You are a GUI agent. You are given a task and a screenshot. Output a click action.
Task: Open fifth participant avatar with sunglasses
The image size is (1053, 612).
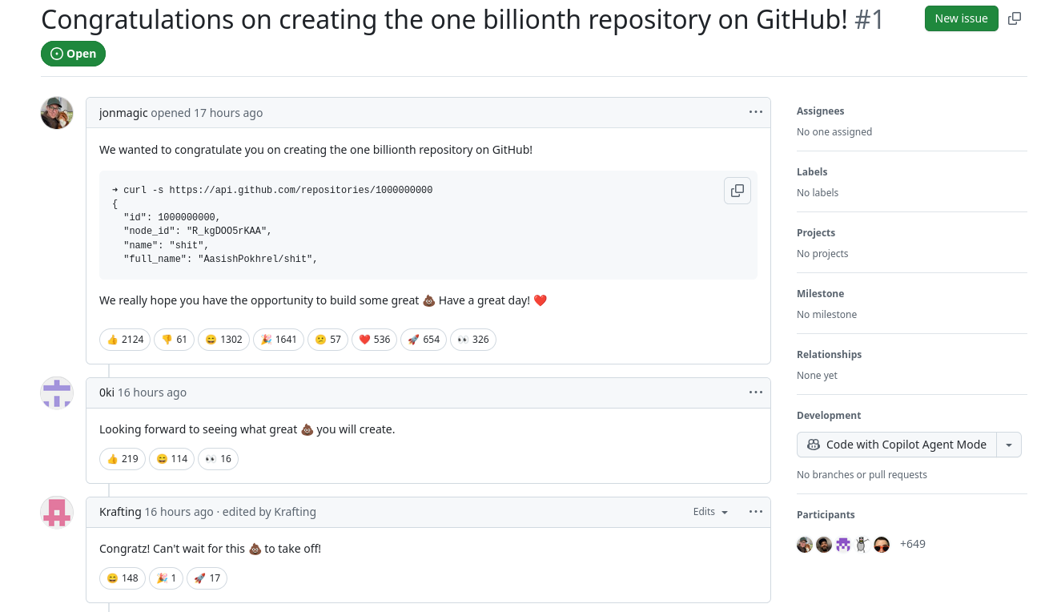click(882, 545)
